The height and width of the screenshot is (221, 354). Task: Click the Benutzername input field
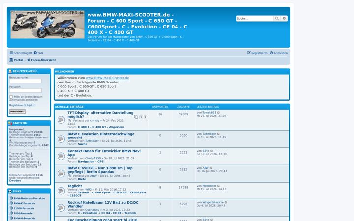point(25,81)
